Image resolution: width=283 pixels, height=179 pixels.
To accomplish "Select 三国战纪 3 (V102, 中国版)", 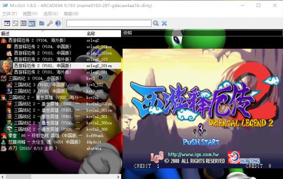I will (41, 85).
